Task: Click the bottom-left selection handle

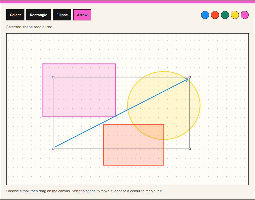Action: [x=53, y=149]
